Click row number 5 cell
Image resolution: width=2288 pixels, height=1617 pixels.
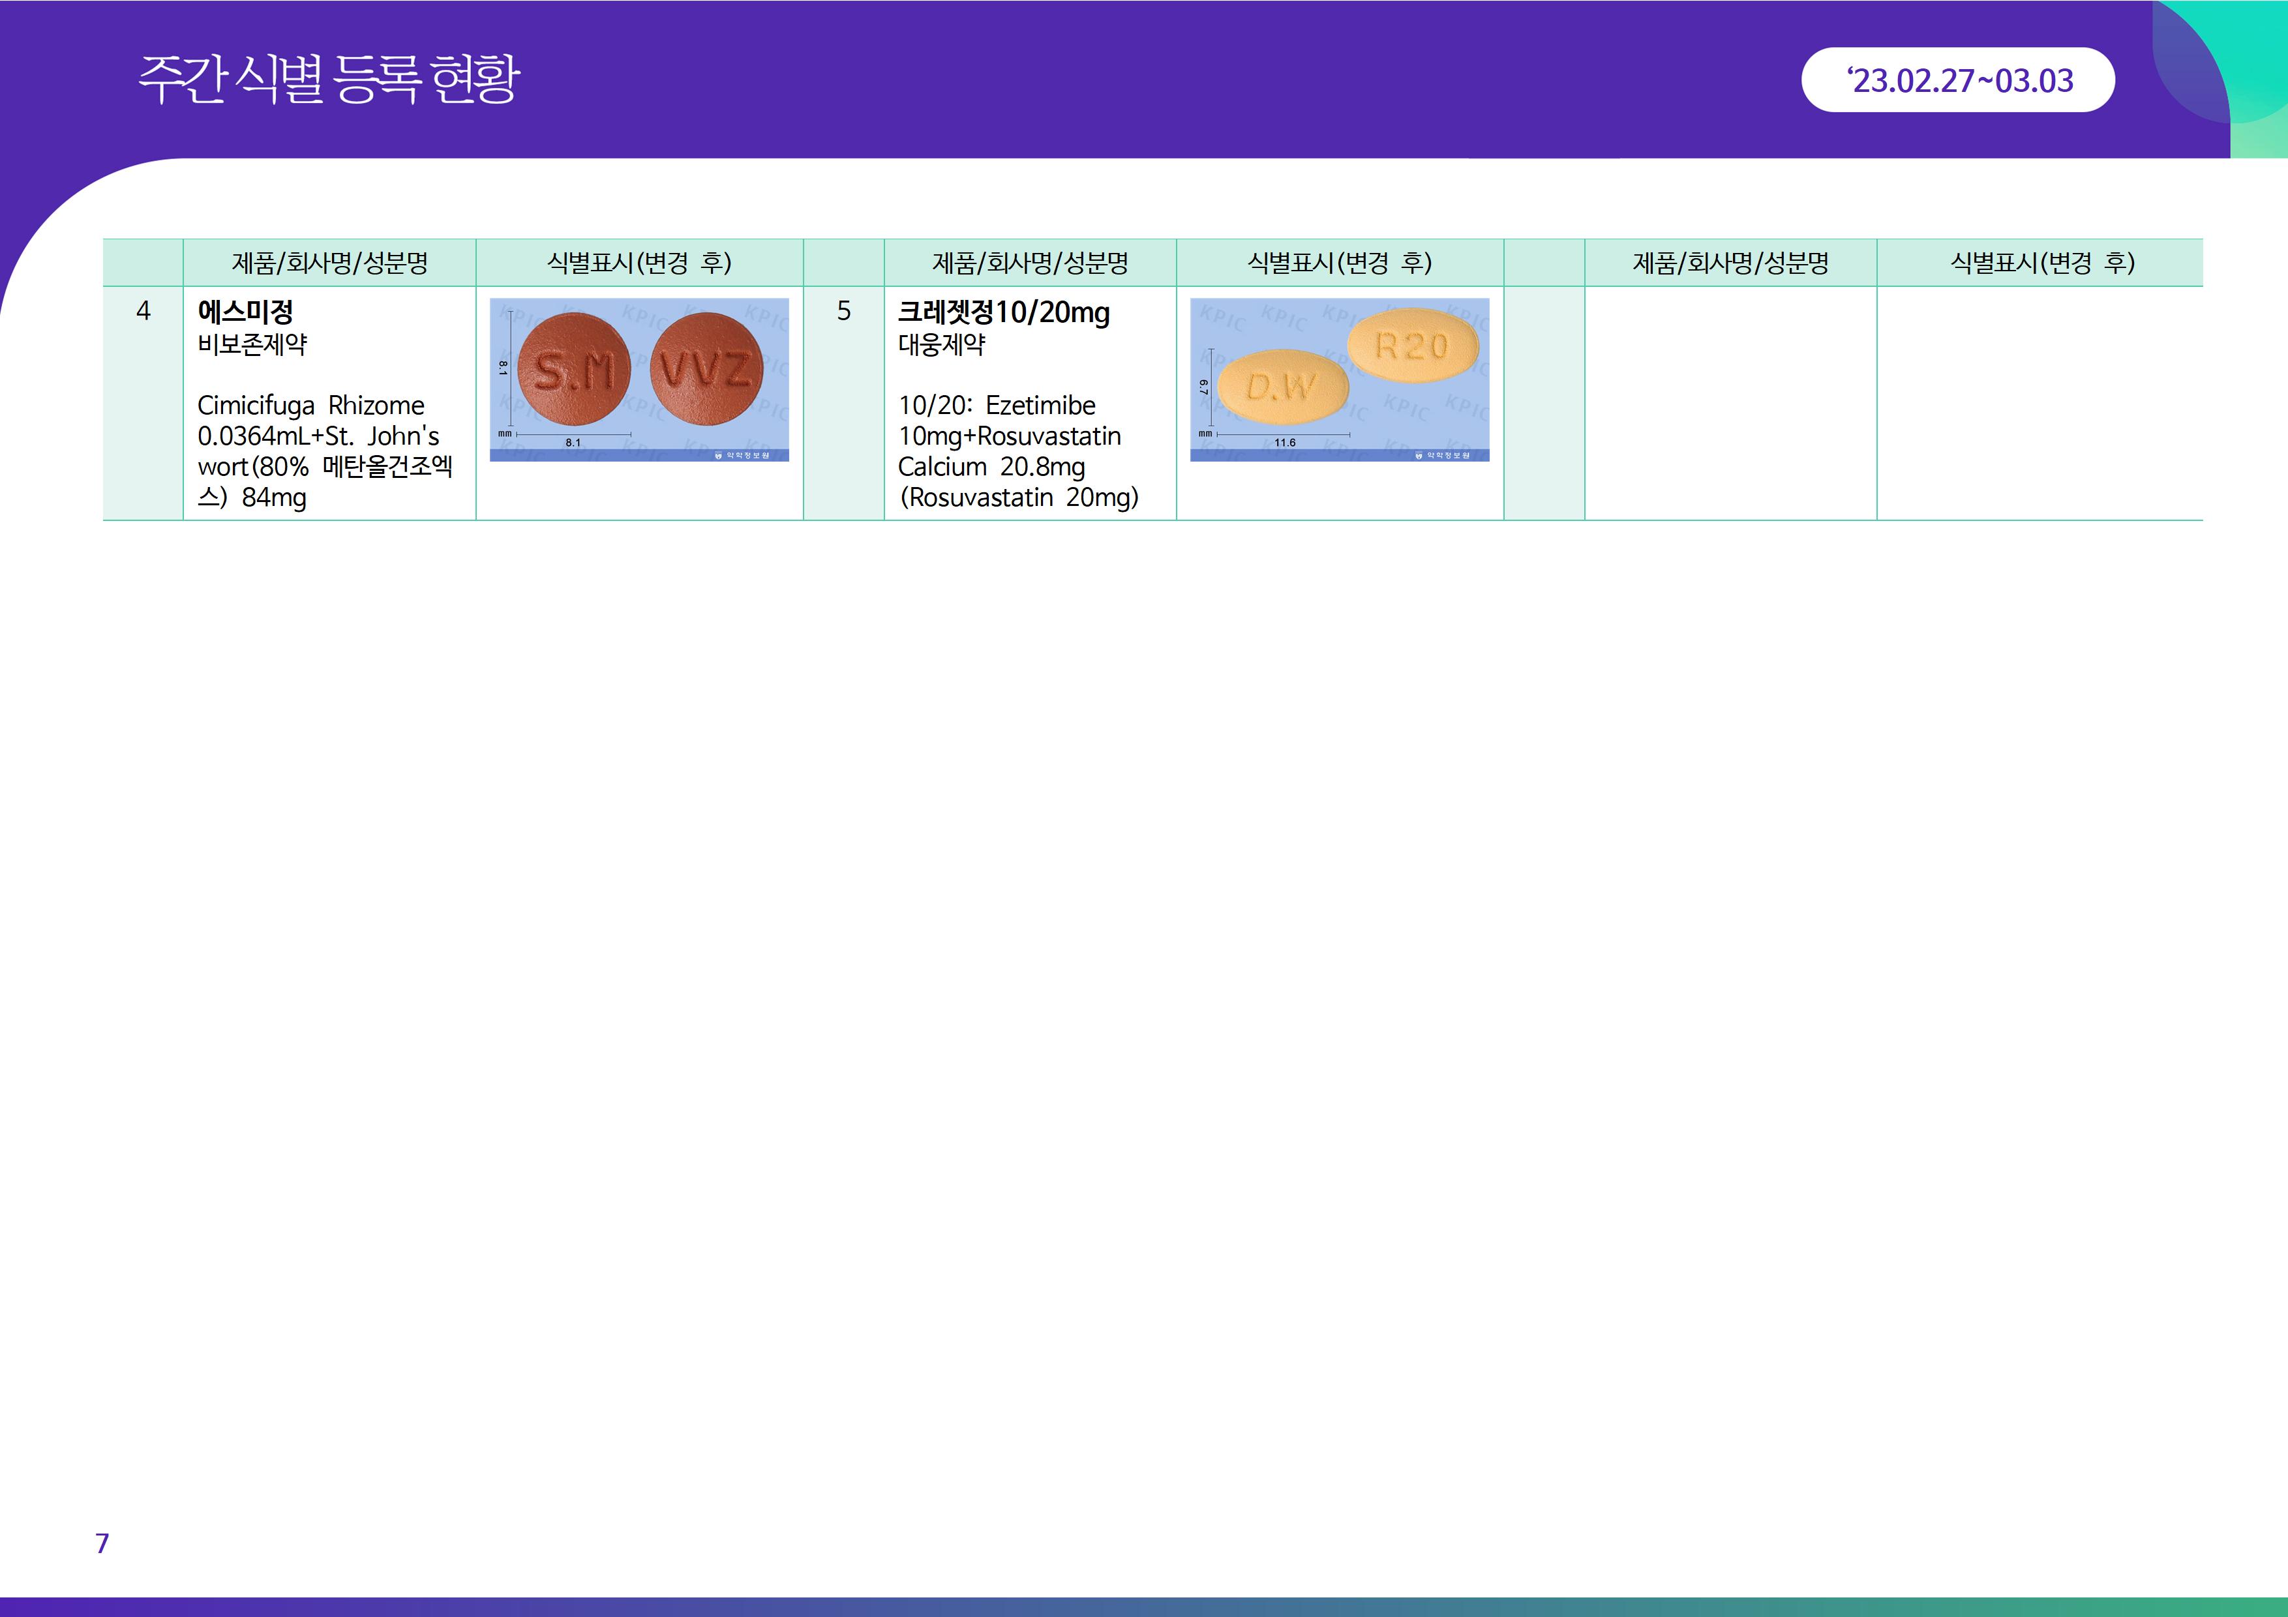(x=843, y=312)
